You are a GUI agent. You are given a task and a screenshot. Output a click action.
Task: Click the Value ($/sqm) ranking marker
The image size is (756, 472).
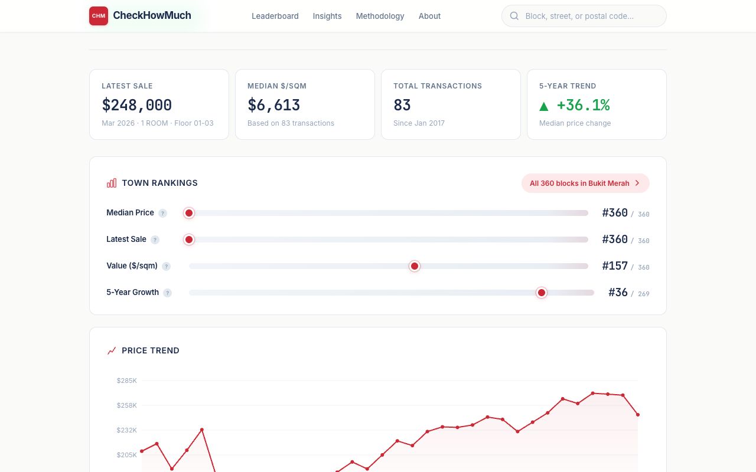415,266
